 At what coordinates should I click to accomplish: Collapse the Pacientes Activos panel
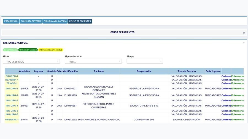tap(244, 43)
